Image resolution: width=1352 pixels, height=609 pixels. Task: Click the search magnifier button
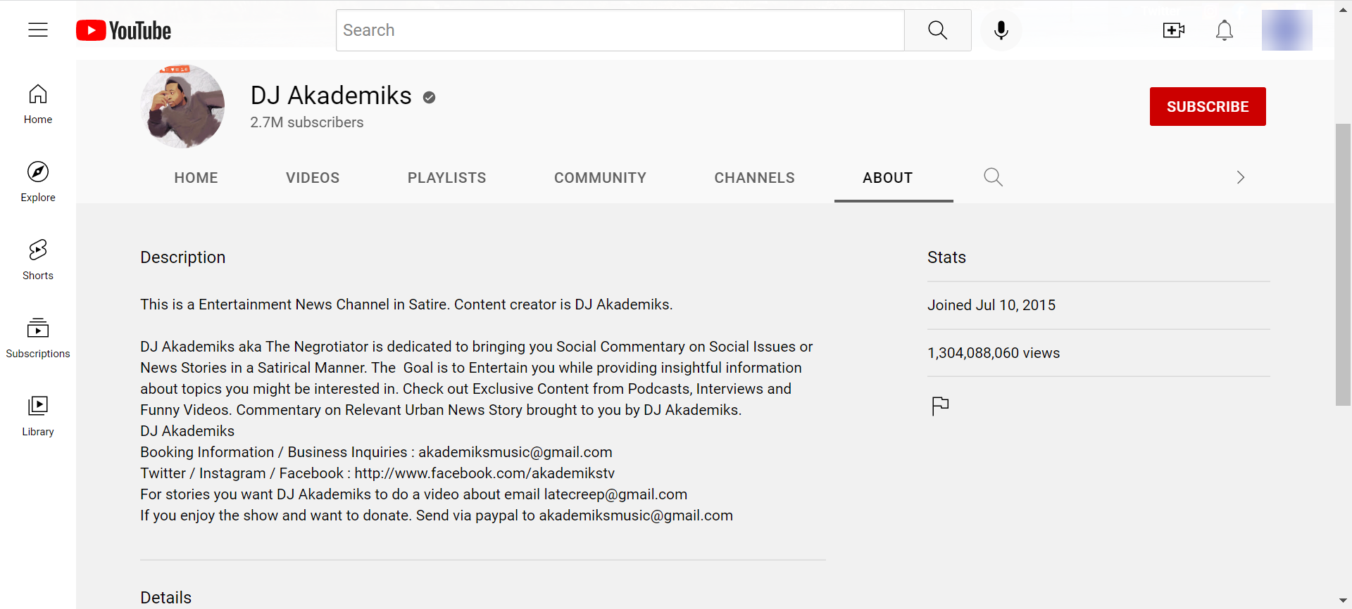(937, 30)
